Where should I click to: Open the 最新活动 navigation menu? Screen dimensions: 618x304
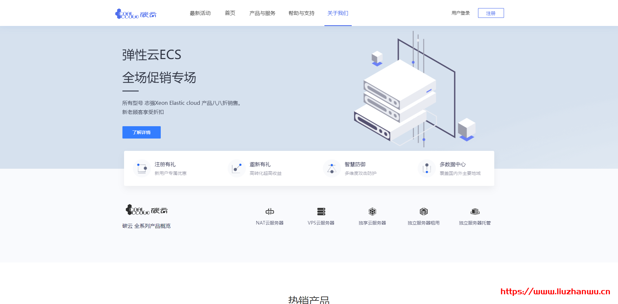tap(200, 13)
